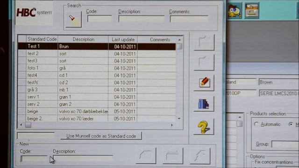
Task: Select the Automatic products selection radio
Action: click(x=256, y=124)
